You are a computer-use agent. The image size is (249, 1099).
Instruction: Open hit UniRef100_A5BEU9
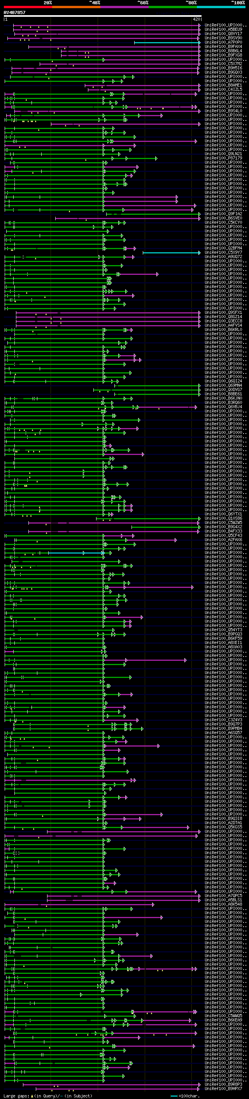pyautogui.click(x=223, y=30)
